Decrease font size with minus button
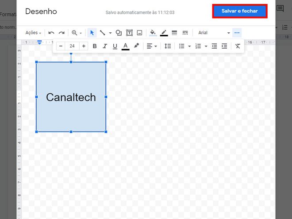This screenshot has width=292, height=219. (61, 46)
